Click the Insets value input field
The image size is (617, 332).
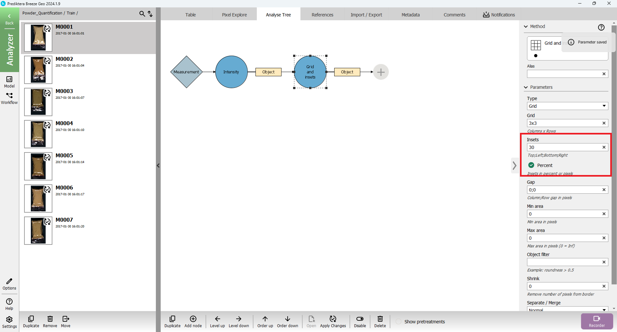point(564,147)
